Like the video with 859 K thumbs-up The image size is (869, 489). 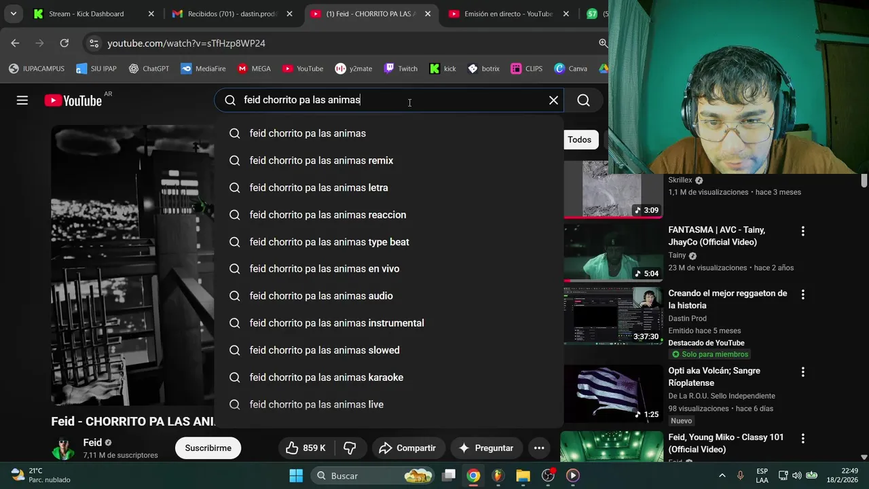[306, 448]
